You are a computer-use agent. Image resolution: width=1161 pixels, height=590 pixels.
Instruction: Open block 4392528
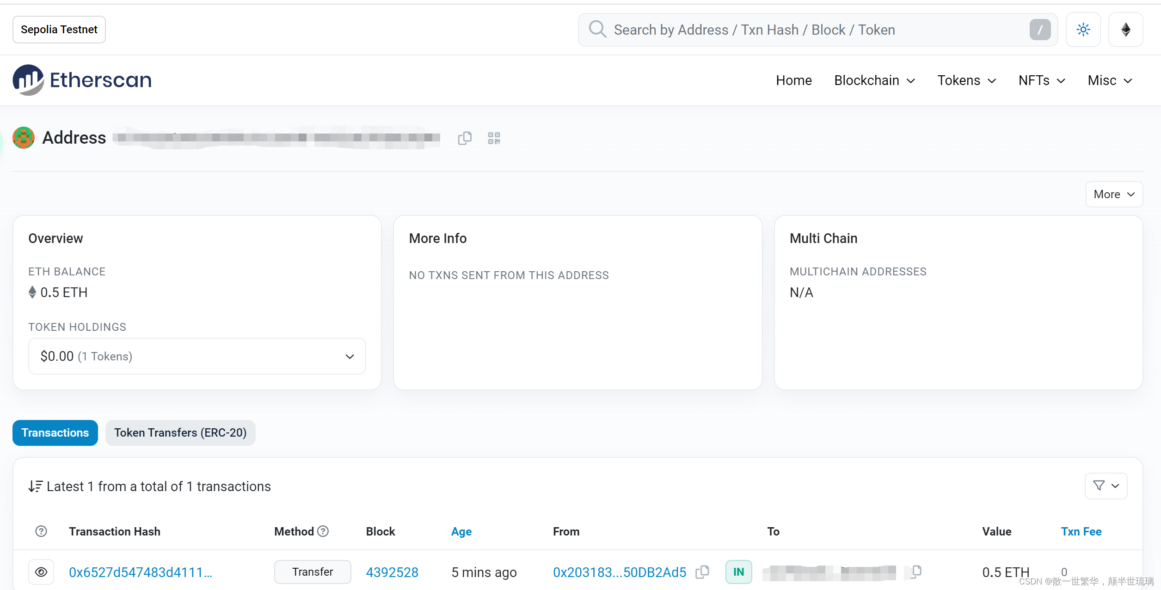coord(392,572)
